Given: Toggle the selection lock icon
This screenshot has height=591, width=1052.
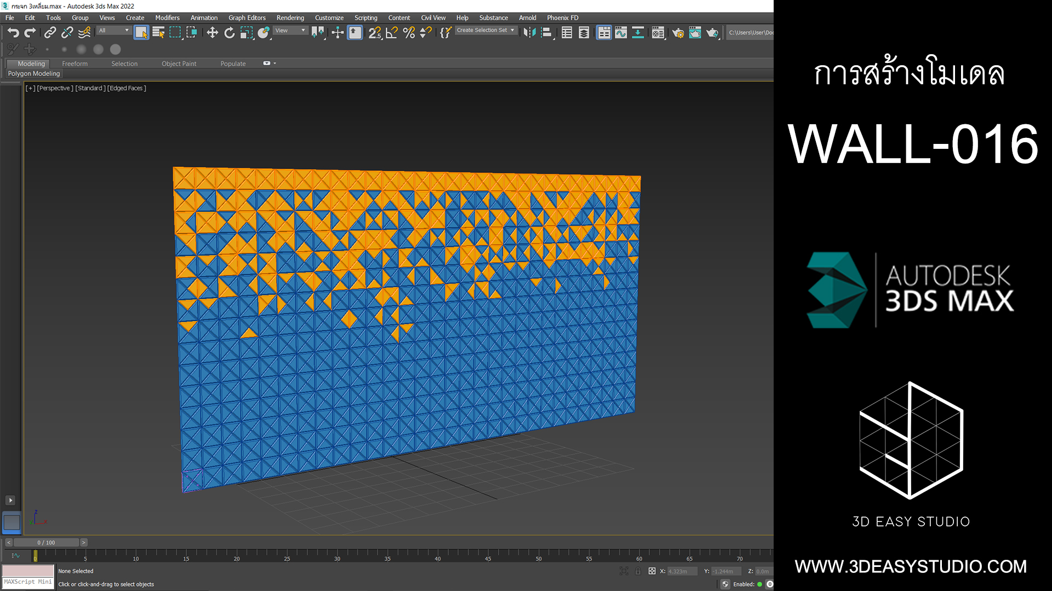Looking at the screenshot, I should (638, 571).
